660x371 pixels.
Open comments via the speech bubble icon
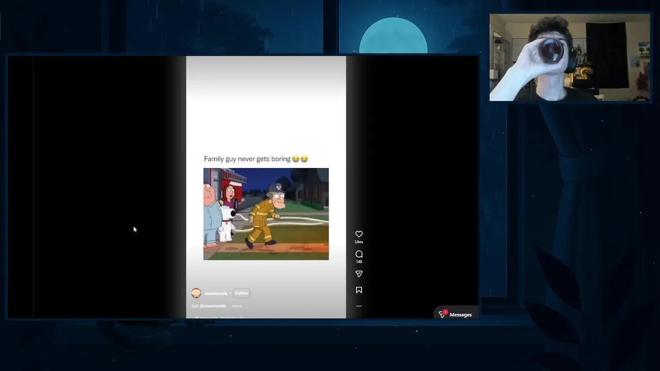359,254
